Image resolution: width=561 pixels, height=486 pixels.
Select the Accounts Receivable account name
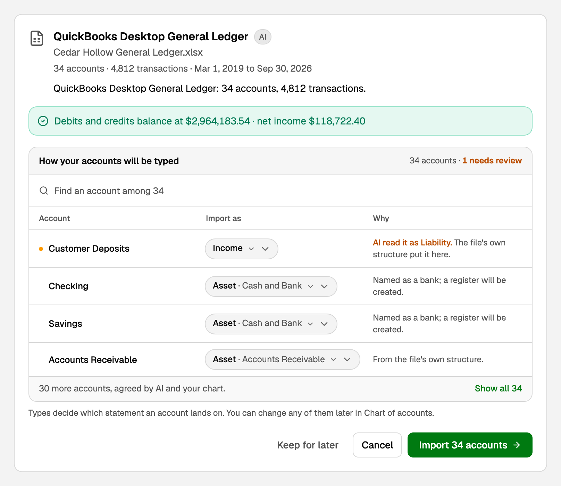point(93,360)
